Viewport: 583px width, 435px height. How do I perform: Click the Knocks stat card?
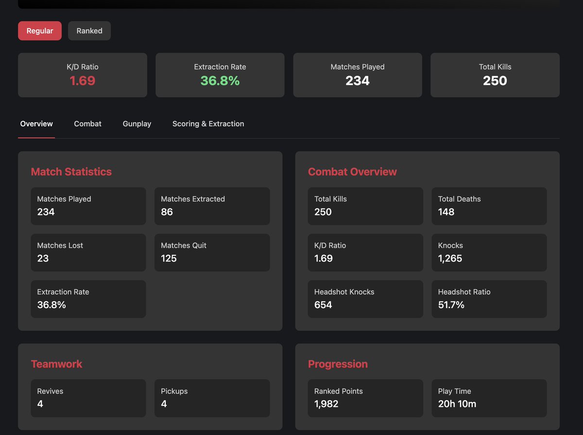click(x=489, y=252)
